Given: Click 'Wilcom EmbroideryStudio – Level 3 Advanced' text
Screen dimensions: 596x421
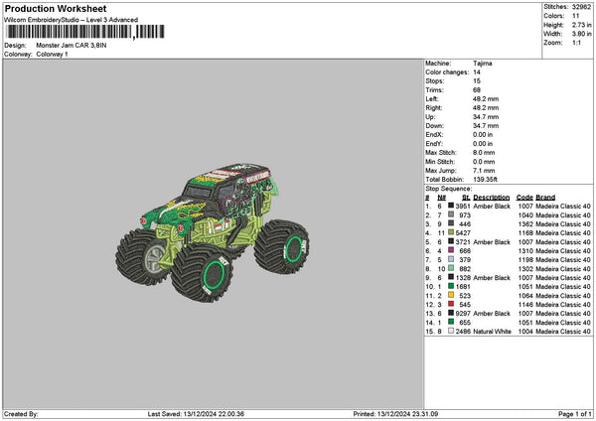Looking at the screenshot, I should click(72, 20).
